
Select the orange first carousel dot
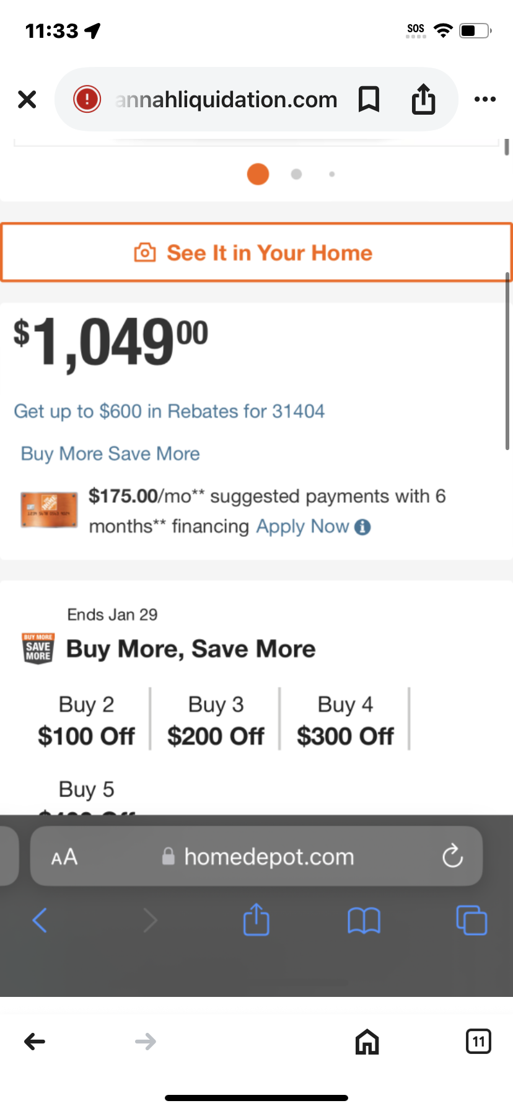(x=258, y=174)
